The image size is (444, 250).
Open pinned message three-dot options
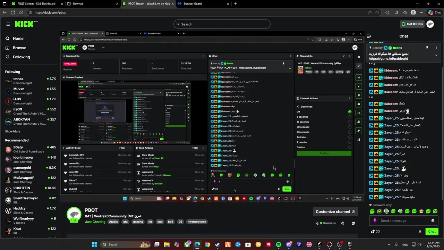[436, 48]
